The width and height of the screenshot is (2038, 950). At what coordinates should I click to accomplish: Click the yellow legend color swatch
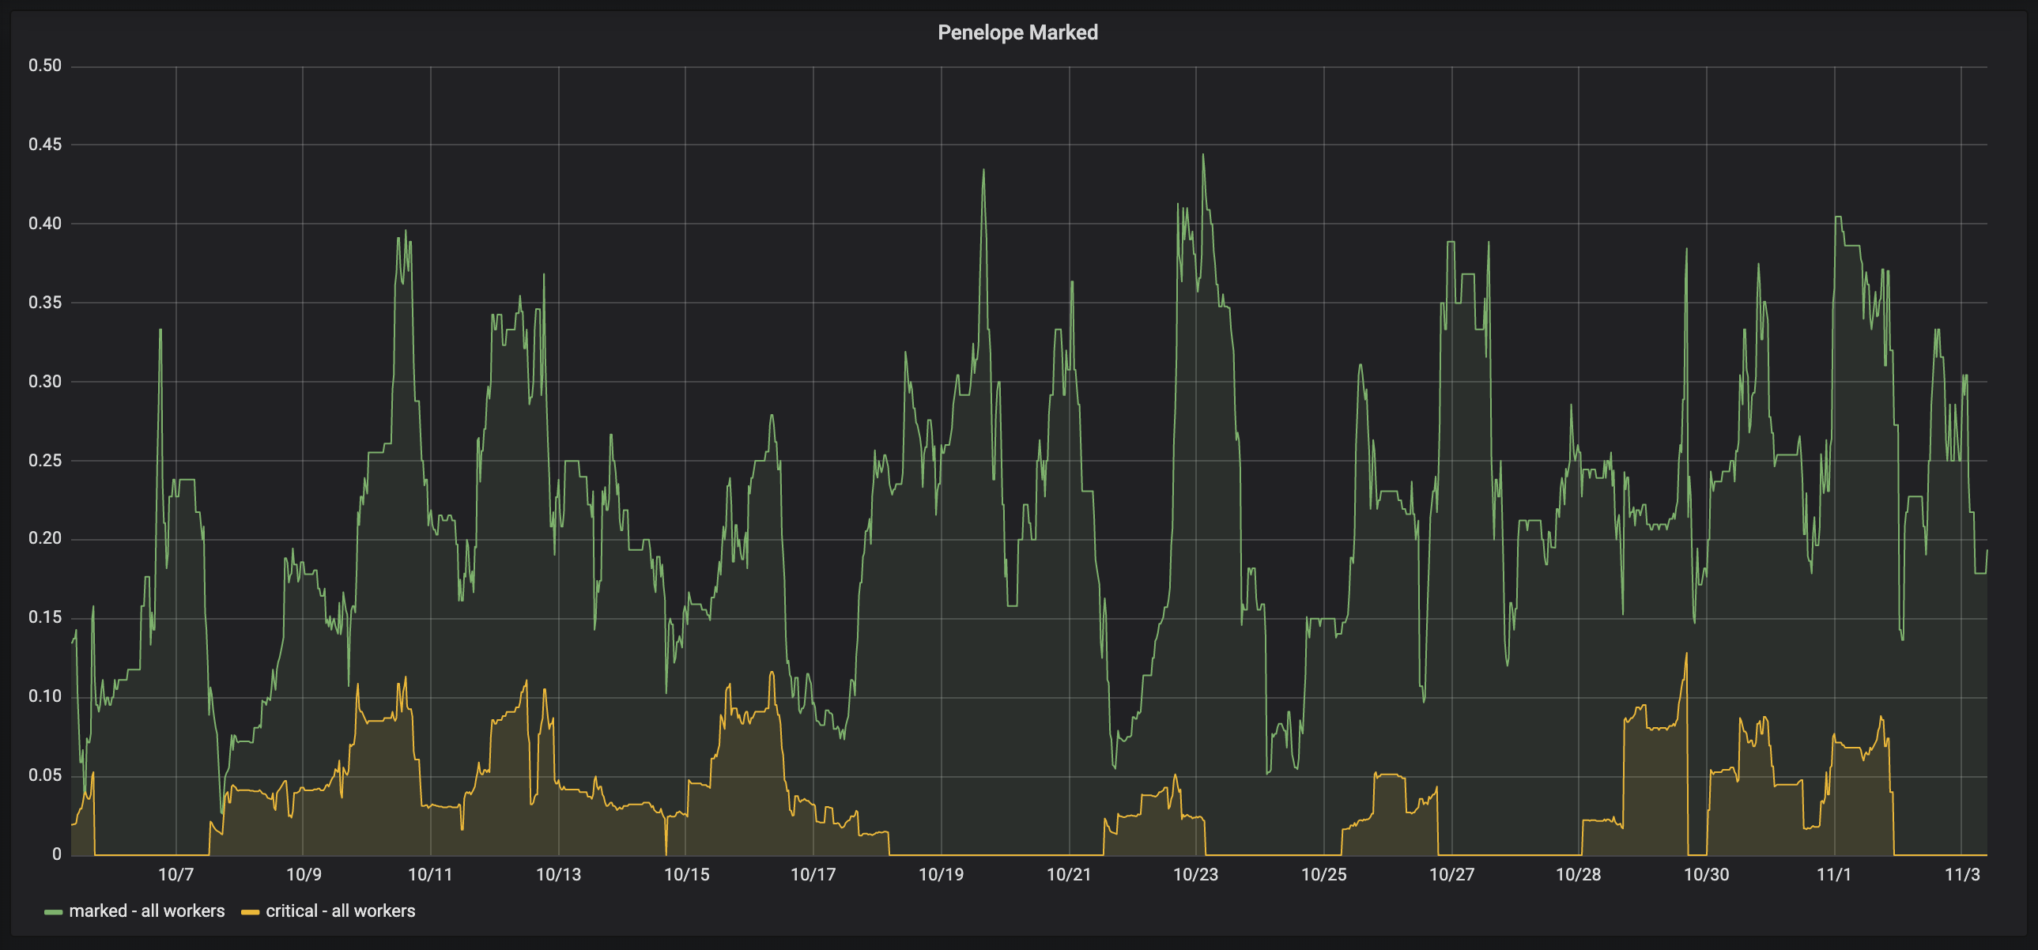click(x=250, y=912)
